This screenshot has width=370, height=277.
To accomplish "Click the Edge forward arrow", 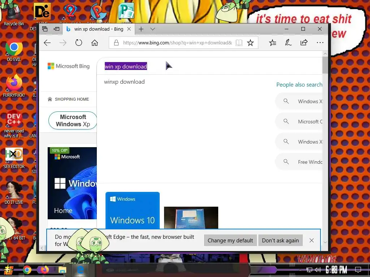I will pyautogui.click(x=63, y=43).
